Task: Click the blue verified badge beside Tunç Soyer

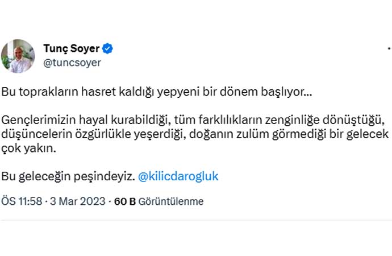Action: point(108,49)
